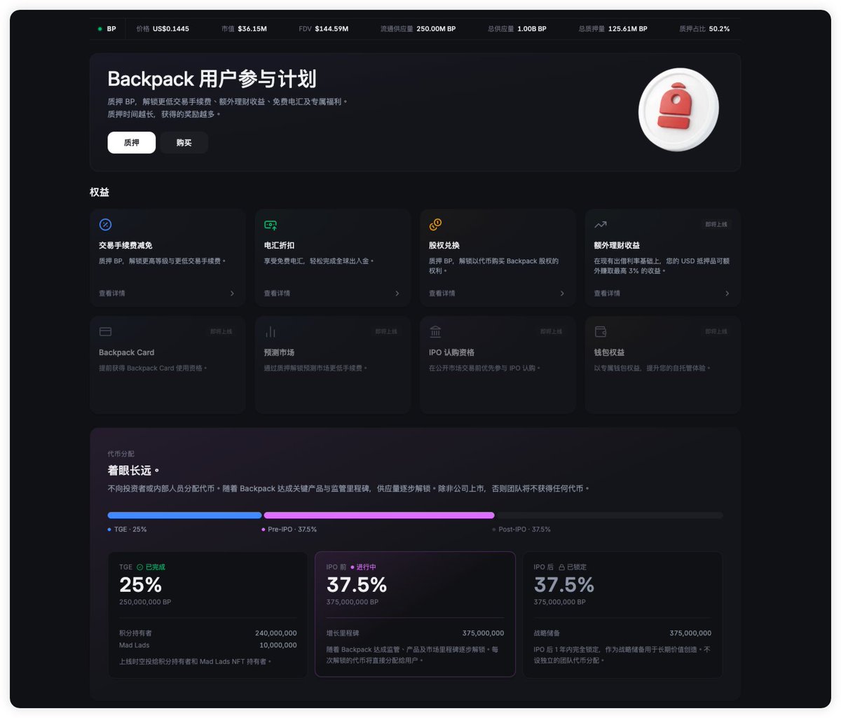Viewport: 841px width, 718px height.
Task: Open 查看详情 under 额外理财收益
Action: (607, 293)
